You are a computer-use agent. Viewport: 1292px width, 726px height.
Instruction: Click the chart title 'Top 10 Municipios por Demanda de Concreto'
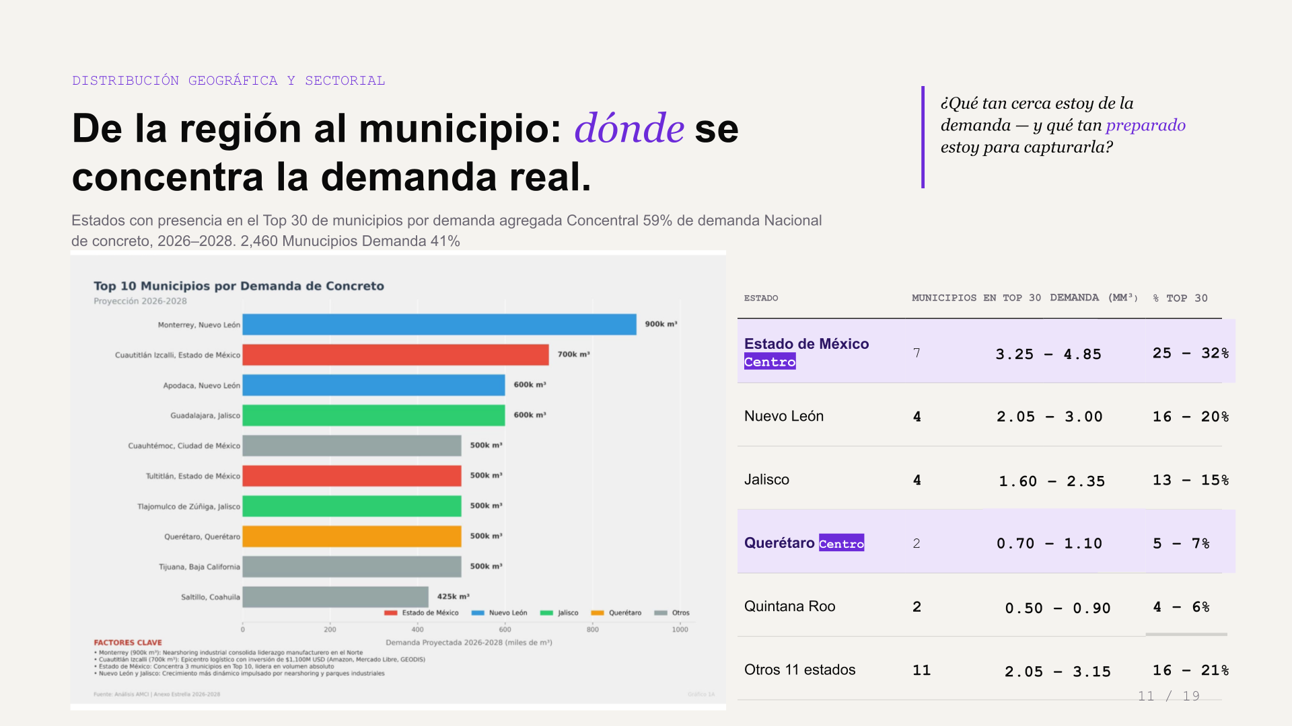(239, 286)
